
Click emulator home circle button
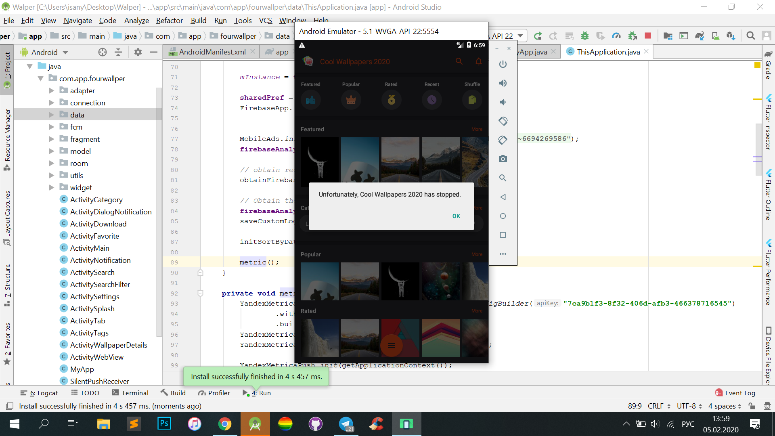point(503,216)
